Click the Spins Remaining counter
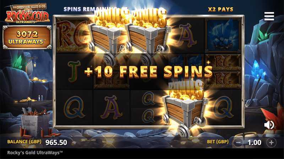 (90, 9)
